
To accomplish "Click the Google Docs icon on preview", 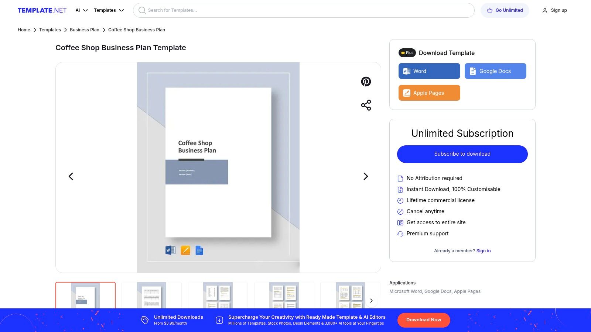I will point(199,250).
